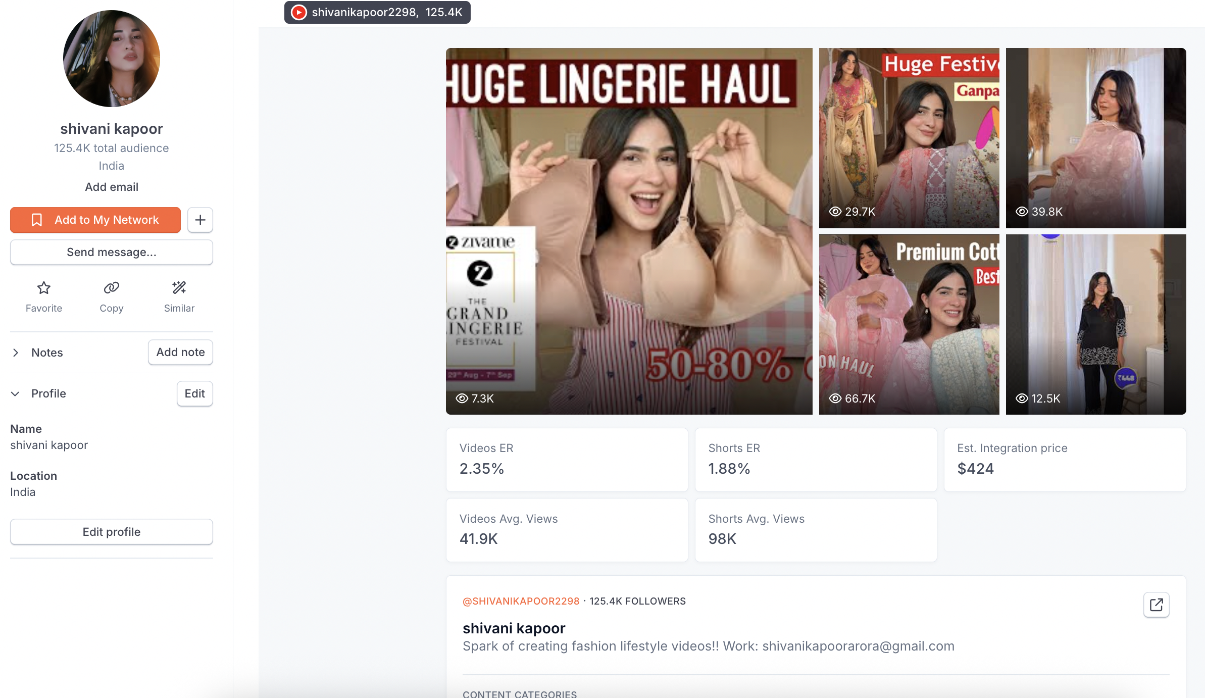Viewport: 1205px width, 698px height.
Task: Click the Edit profile button
Action: pyautogui.click(x=112, y=532)
